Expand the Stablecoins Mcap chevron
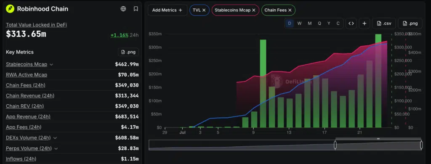 tap(51, 65)
